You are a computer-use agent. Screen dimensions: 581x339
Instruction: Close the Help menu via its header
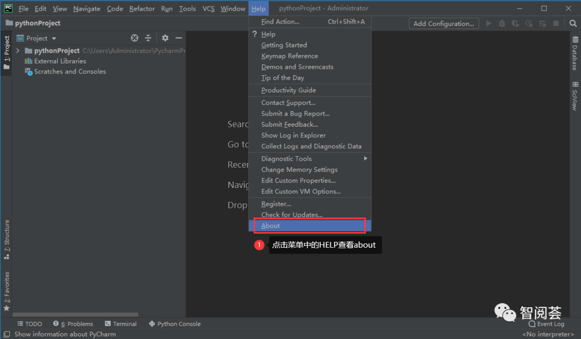tap(258, 8)
